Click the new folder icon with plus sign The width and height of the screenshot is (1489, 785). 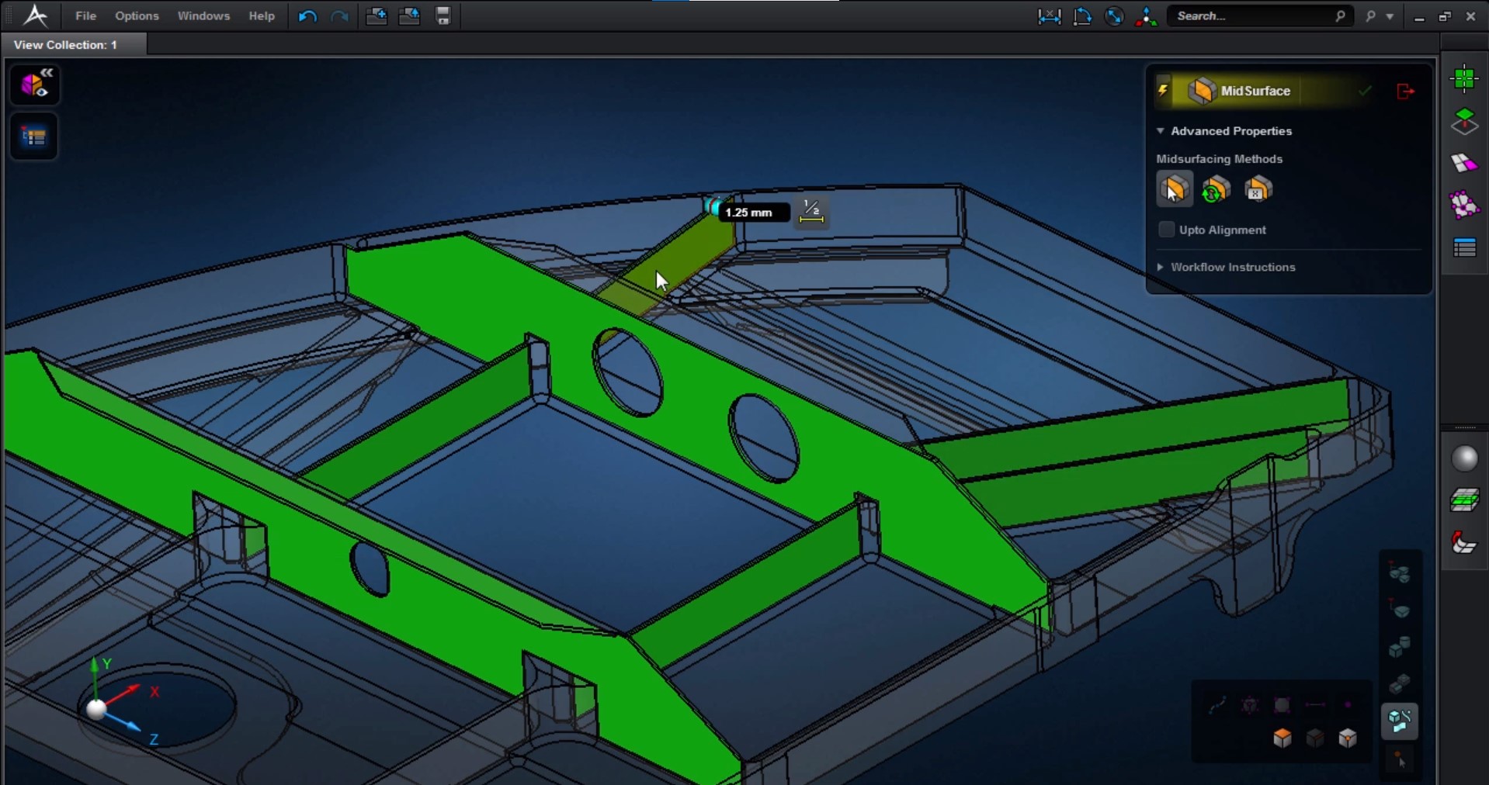pyautogui.click(x=377, y=16)
